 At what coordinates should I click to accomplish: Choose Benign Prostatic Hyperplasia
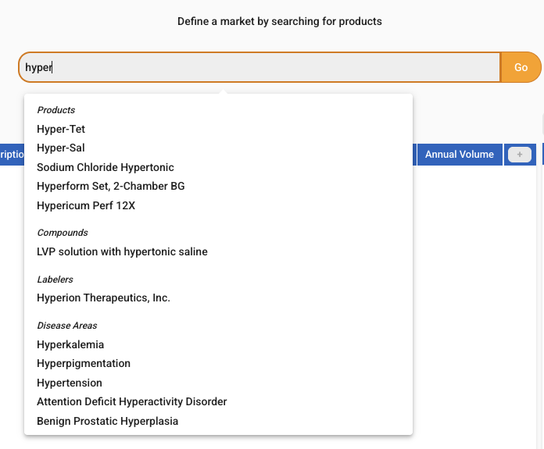(x=108, y=421)
